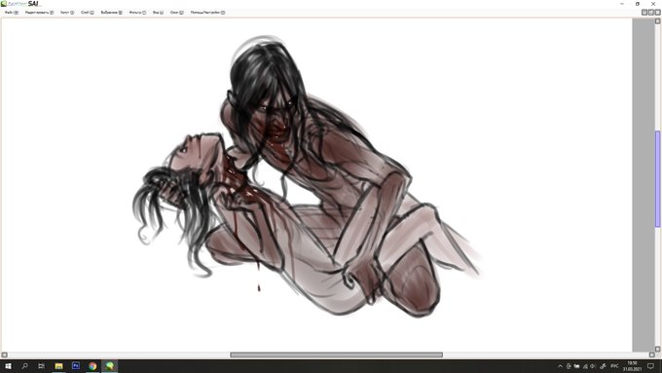662x373 pixels.
Task: Click the network tray icon
Action: [585, 366]
